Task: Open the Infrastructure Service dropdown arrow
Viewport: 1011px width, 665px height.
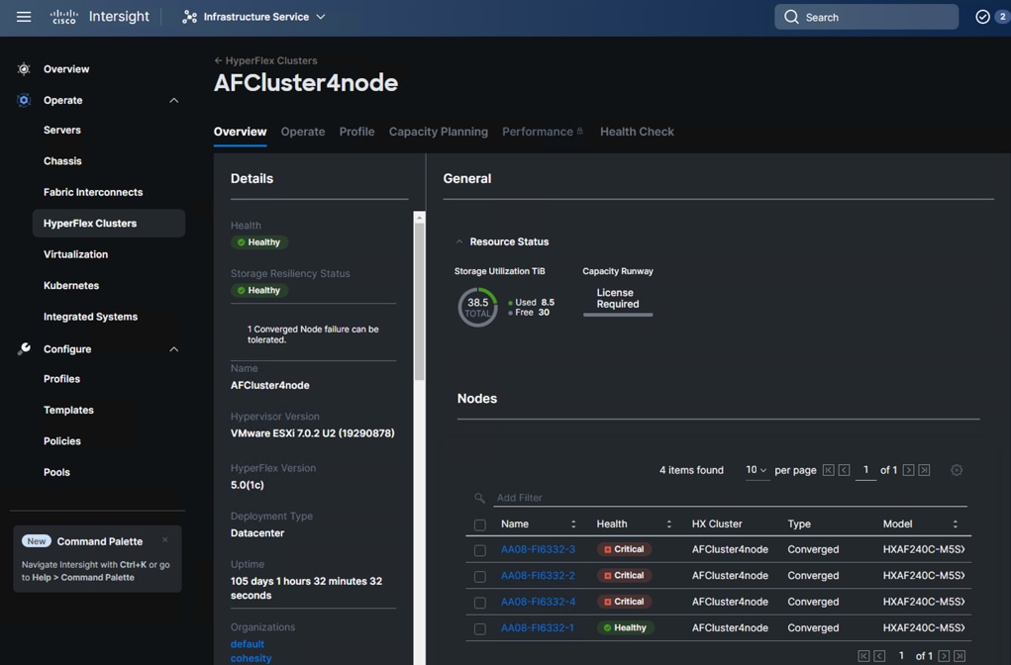Action: pos(321,17)
